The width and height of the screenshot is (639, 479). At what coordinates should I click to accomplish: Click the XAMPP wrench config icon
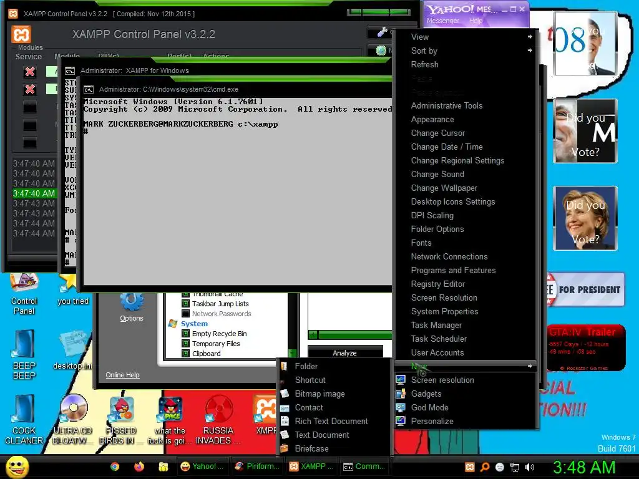tap(382, 32)
